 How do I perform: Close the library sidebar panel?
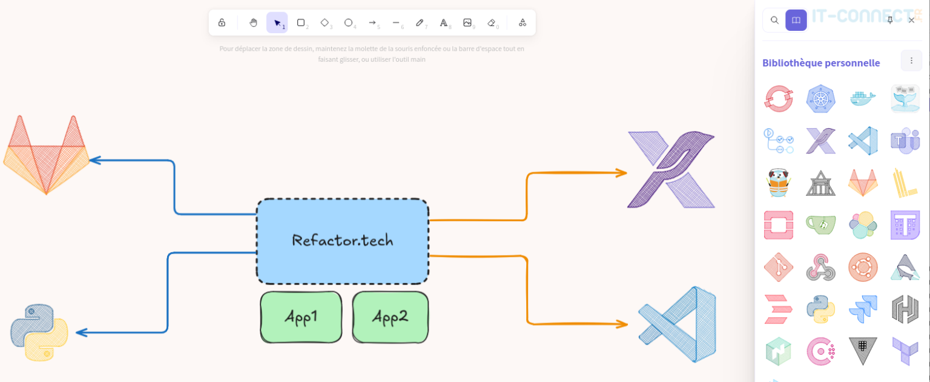pos(911,20)
